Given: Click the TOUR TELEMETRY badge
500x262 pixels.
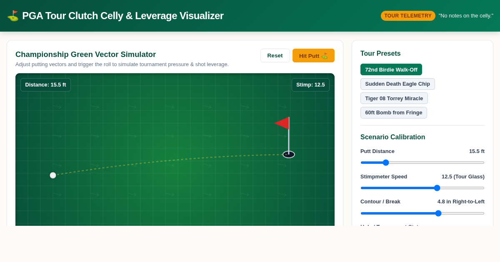Looking at the screenshot, I should pyautogui.click(x=408, y=16).
